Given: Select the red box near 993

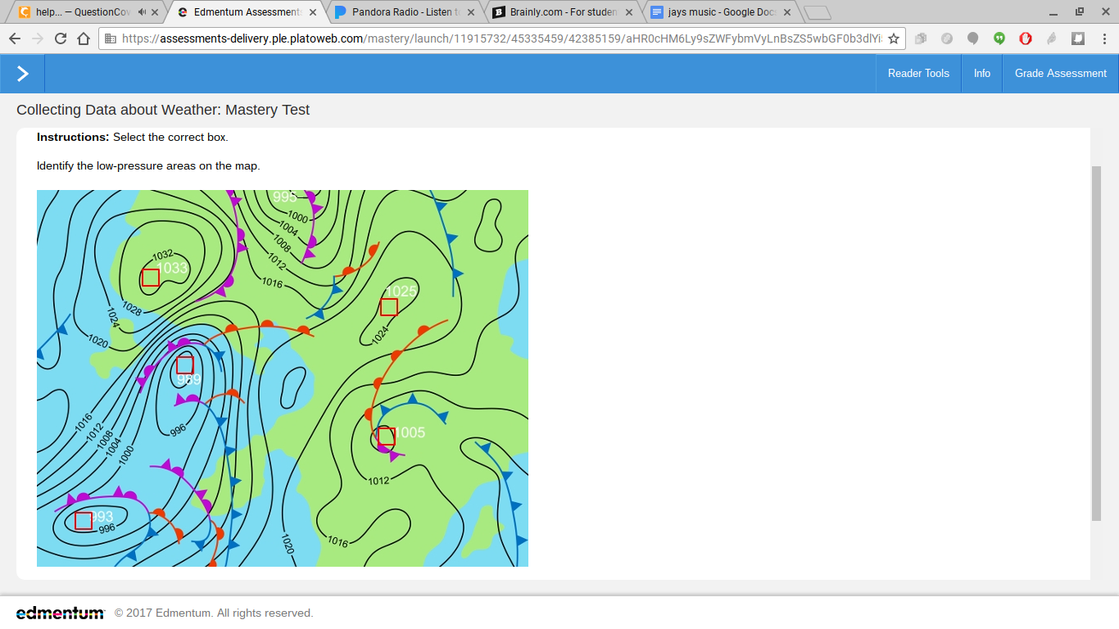Looking at the screenshot, I should [x=84, y=521].
